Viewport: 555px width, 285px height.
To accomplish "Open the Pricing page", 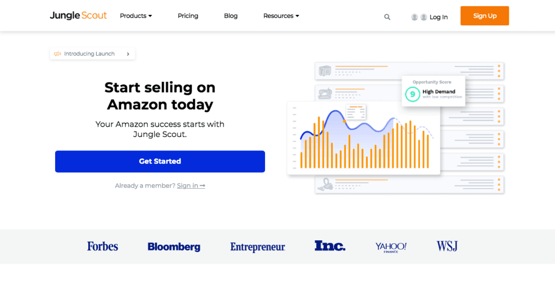I will click(x=188, y=16).
